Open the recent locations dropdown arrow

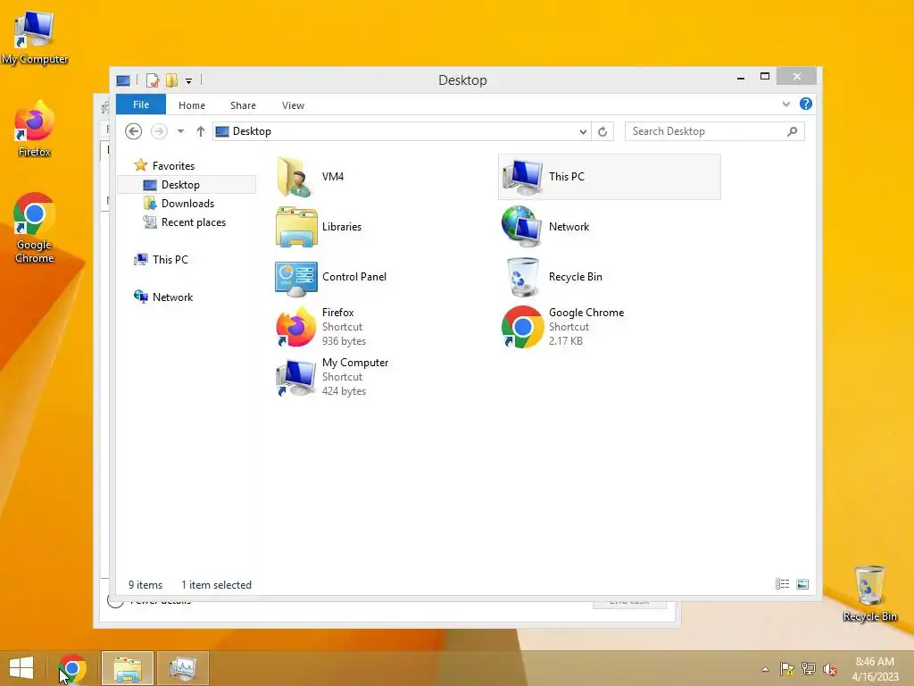180,131
